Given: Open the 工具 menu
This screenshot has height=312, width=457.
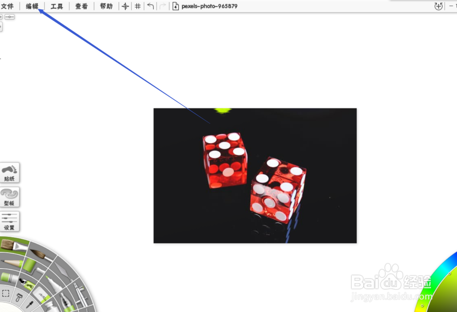Looking at the screenshot, I should 57,6.
